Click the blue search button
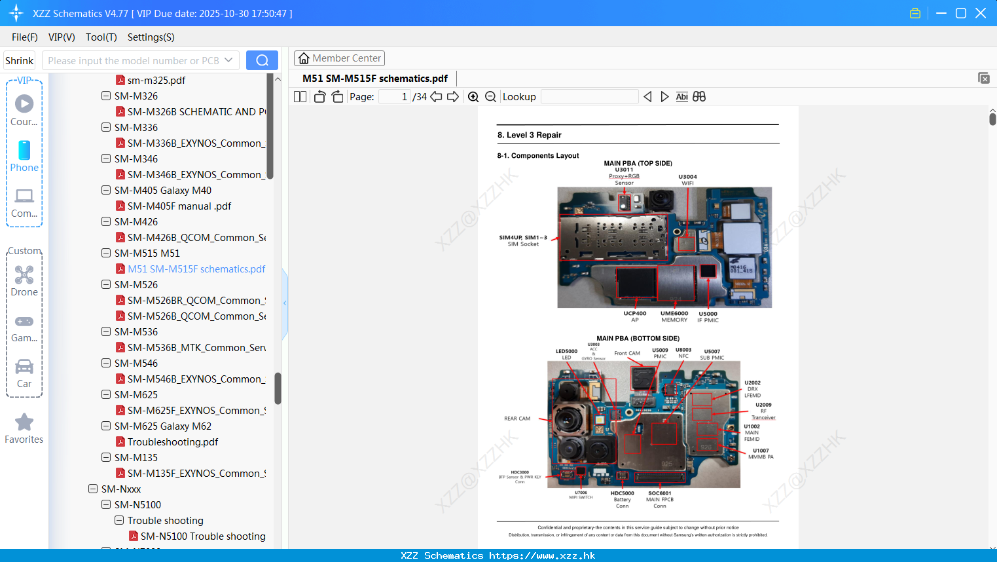This screenshot has height=562, width=997. (x=262, y=60)
